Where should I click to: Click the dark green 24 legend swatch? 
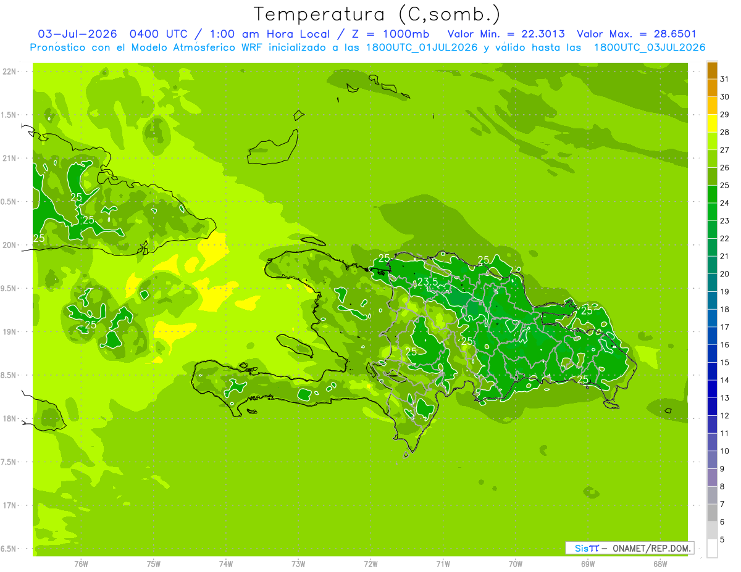(712, 194)
